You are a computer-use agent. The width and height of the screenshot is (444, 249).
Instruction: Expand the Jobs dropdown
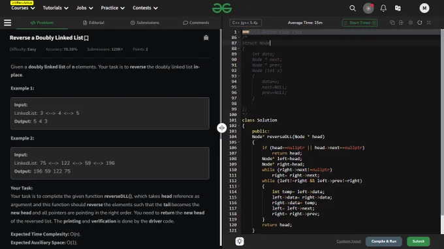point(84,8)
